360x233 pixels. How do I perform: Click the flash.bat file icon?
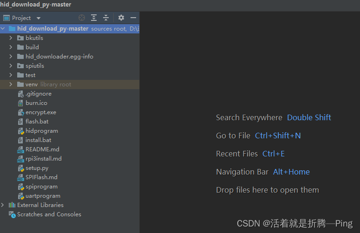tap(20, 122)
